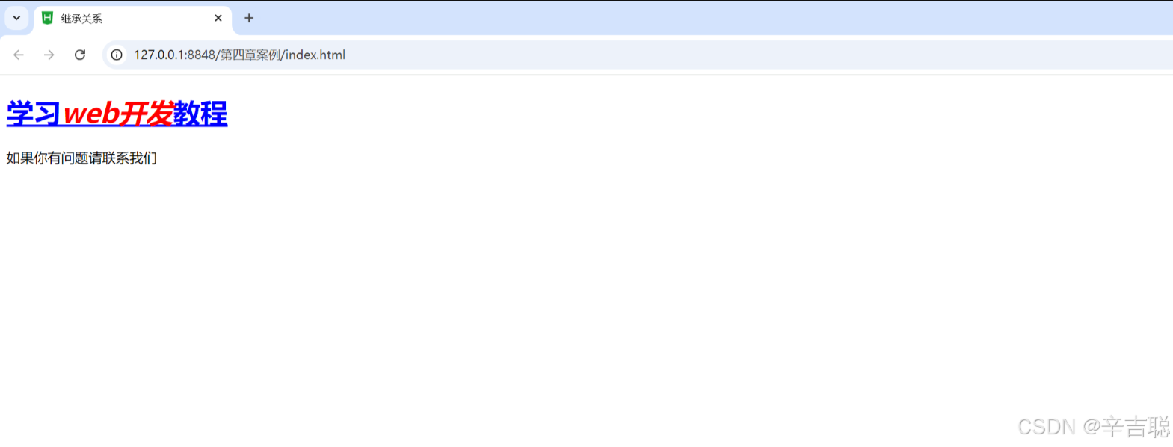Click the paragraph 如果你有问题请联系我们

[x=81, y=158]
